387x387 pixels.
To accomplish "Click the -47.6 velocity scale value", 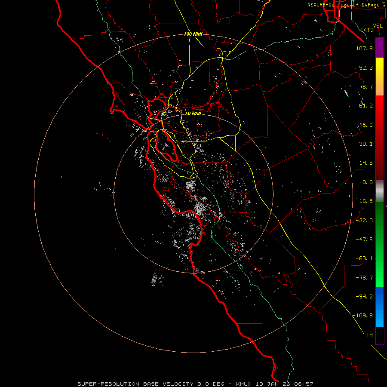I will (364, 240).
